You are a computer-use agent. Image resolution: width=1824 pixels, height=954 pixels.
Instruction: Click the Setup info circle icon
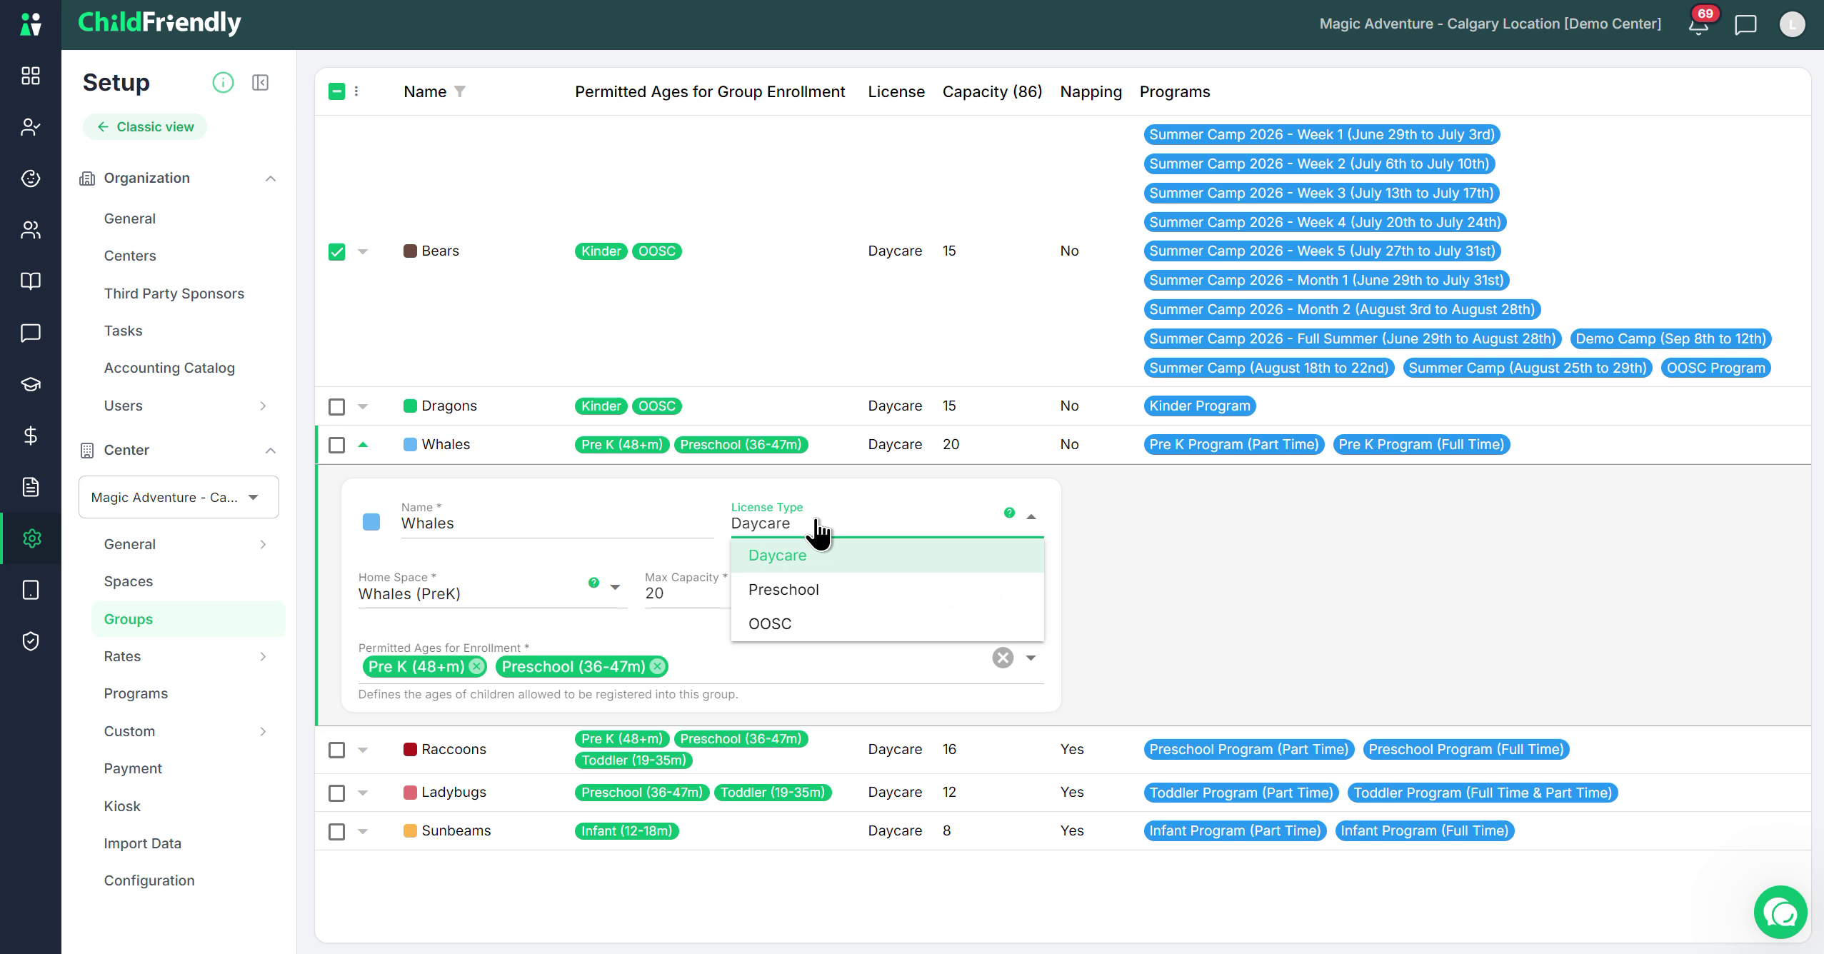(223, 83)
